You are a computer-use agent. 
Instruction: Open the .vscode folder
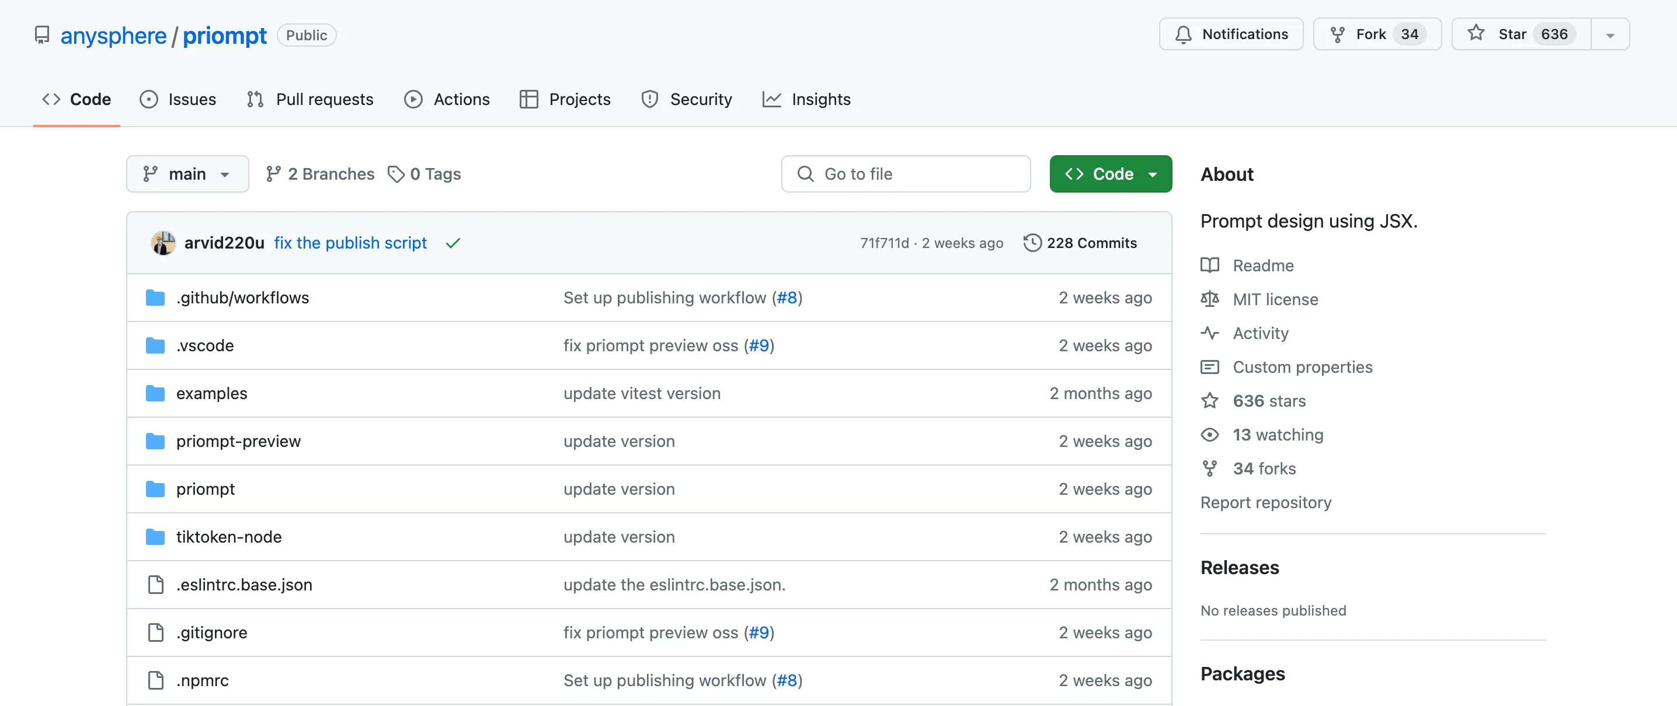tap(204, 345)
